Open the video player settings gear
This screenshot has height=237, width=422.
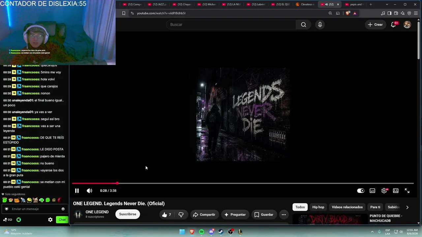click(x=384, y=191)
